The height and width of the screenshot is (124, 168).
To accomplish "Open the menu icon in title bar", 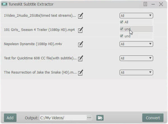I will pyautogui.click(x=145, y=4).
